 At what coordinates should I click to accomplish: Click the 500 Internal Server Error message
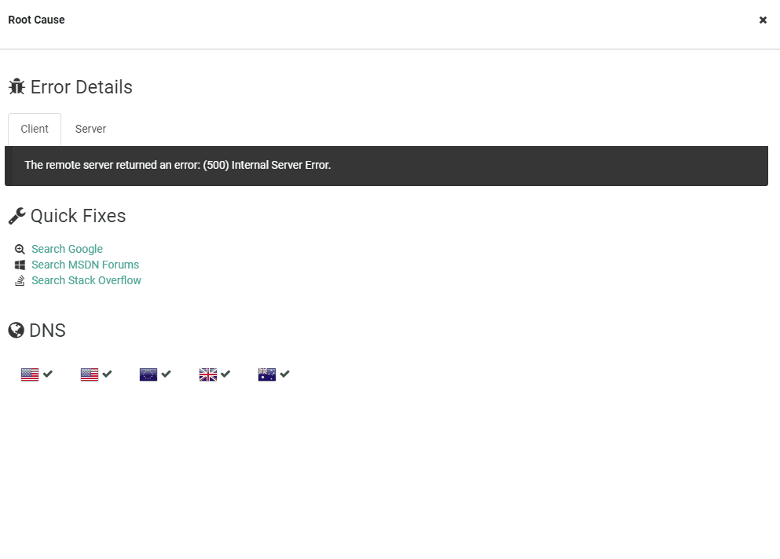point(178,165)
